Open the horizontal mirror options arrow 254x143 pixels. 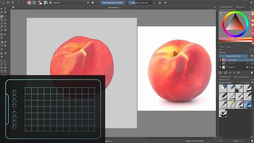click(162, 3)
